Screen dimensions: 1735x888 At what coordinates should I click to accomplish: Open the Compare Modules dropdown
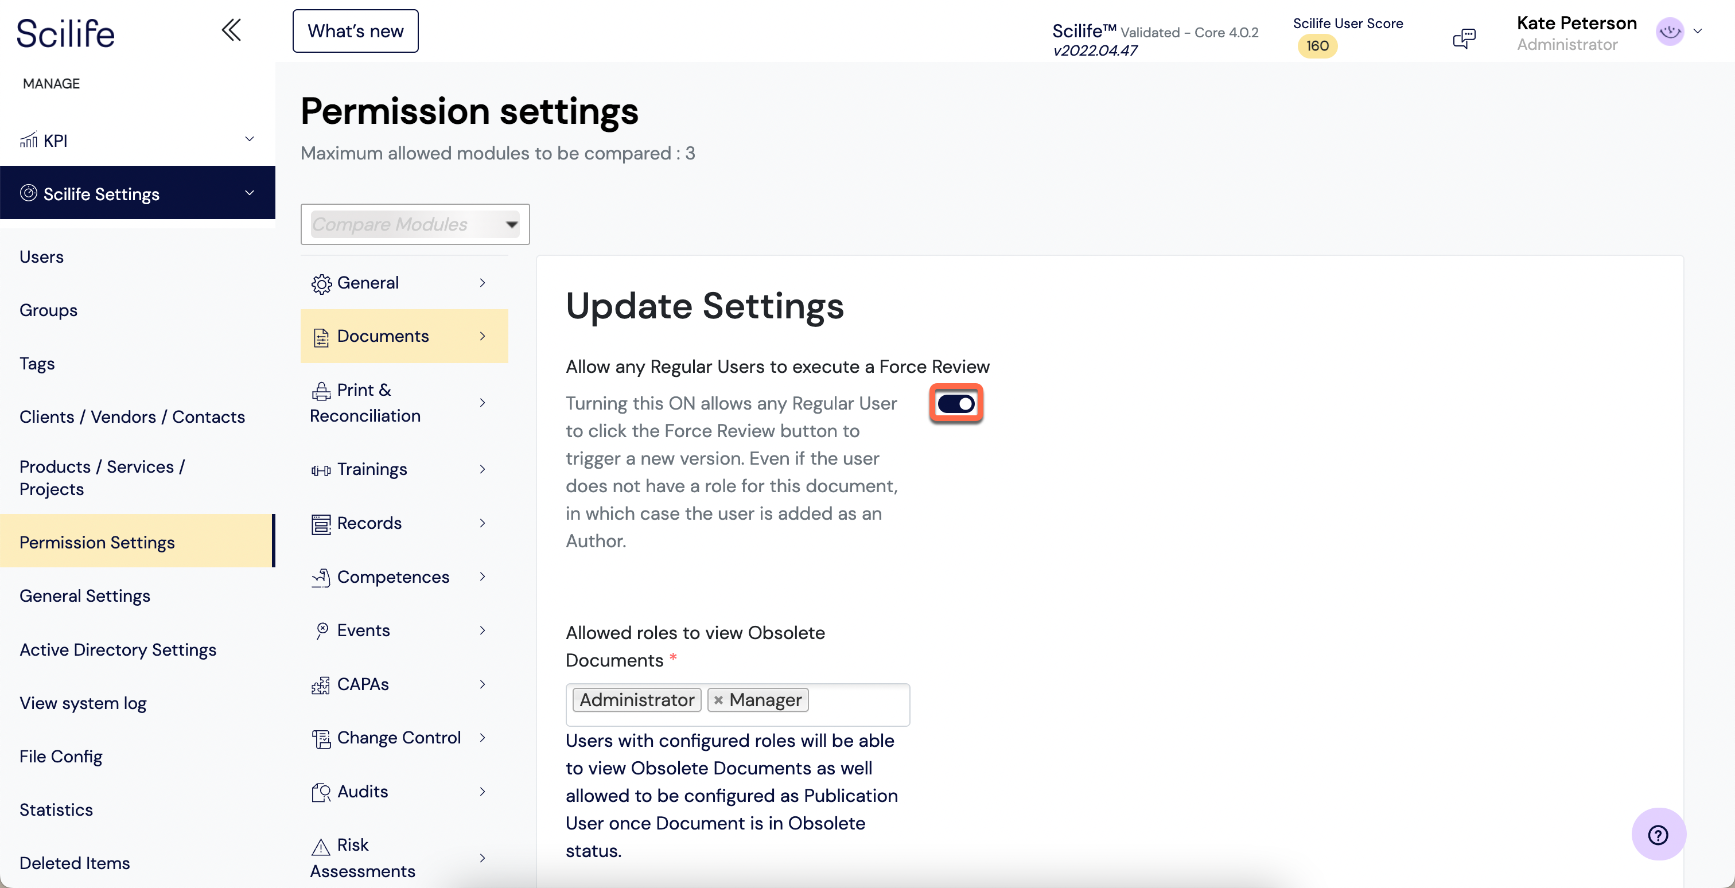point(415,224)
